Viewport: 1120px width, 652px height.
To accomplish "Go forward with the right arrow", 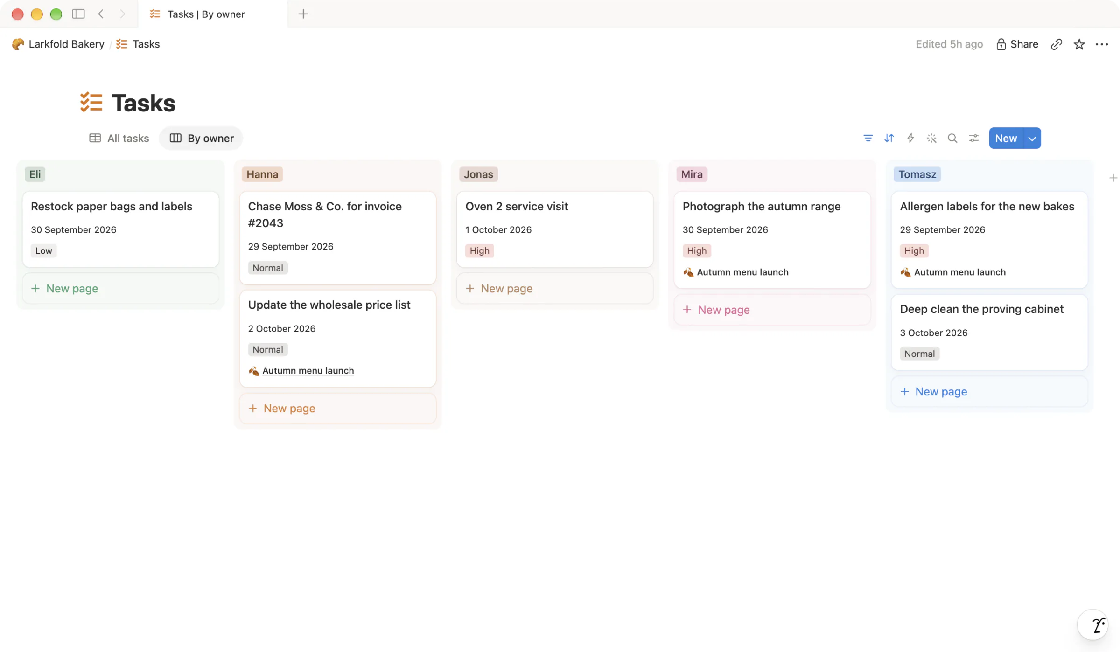I will [x=122, y=14].
